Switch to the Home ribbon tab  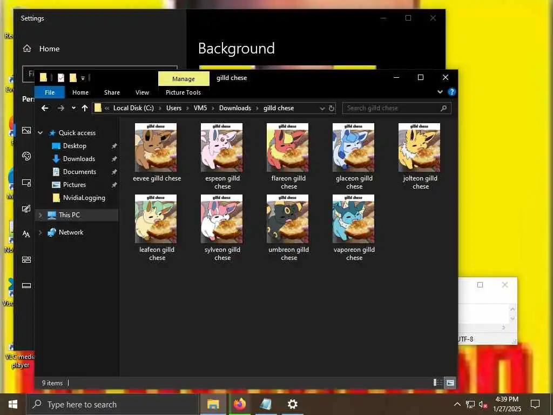(80, 92)
